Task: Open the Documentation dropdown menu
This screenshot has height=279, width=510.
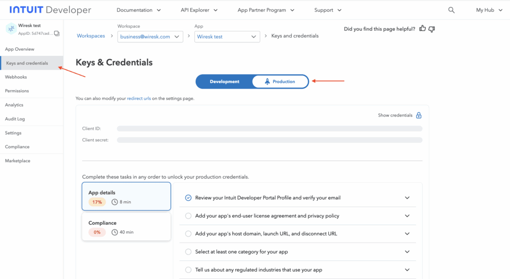Action: pyautogui.click(x=139, y=10)
